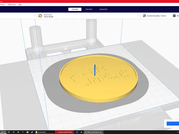Open Visual Studio Code from the taskbar
This screenshot has width=179, height=134.
[x=77, y=132]
